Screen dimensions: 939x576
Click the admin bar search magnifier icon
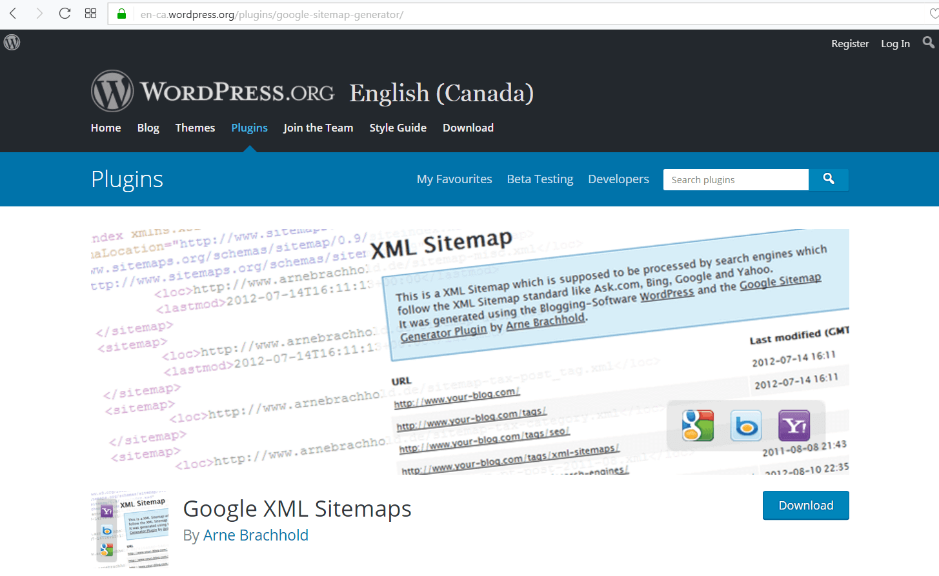pos(928,43)
